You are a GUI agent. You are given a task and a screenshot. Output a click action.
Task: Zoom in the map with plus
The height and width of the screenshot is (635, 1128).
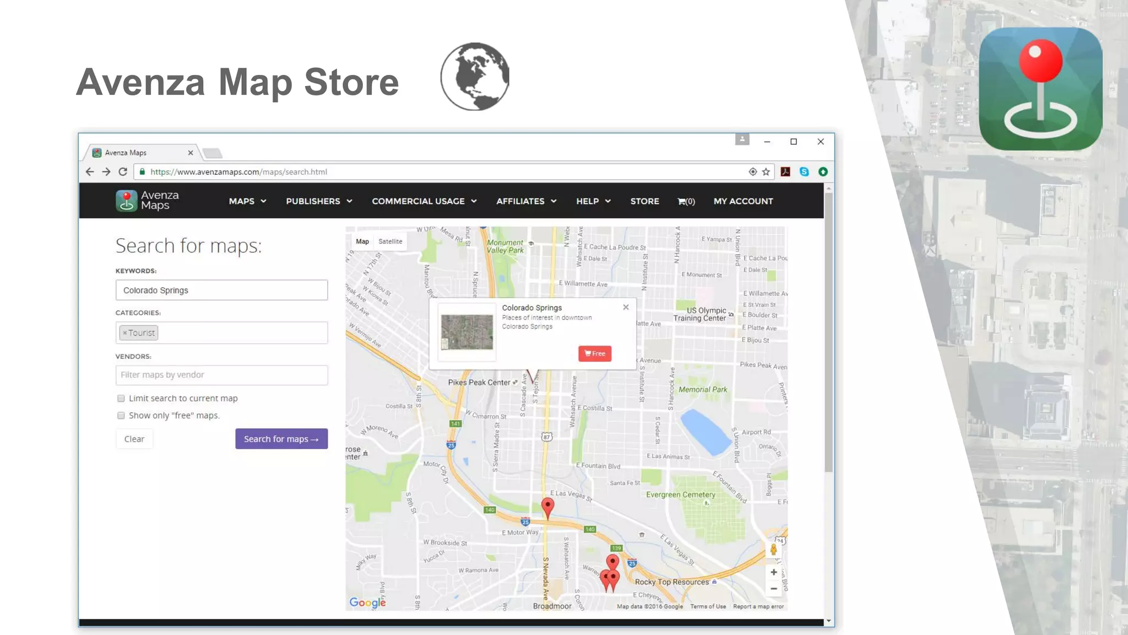[774, 573]
